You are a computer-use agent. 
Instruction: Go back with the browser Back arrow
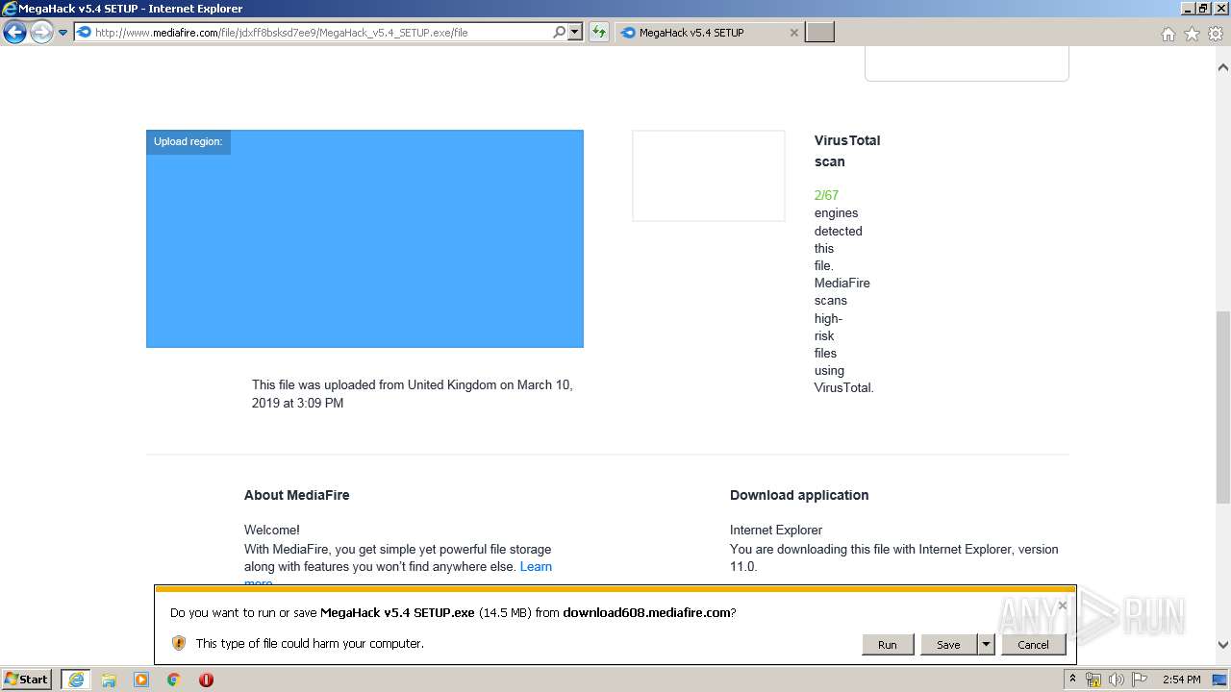tap(14, 33)
